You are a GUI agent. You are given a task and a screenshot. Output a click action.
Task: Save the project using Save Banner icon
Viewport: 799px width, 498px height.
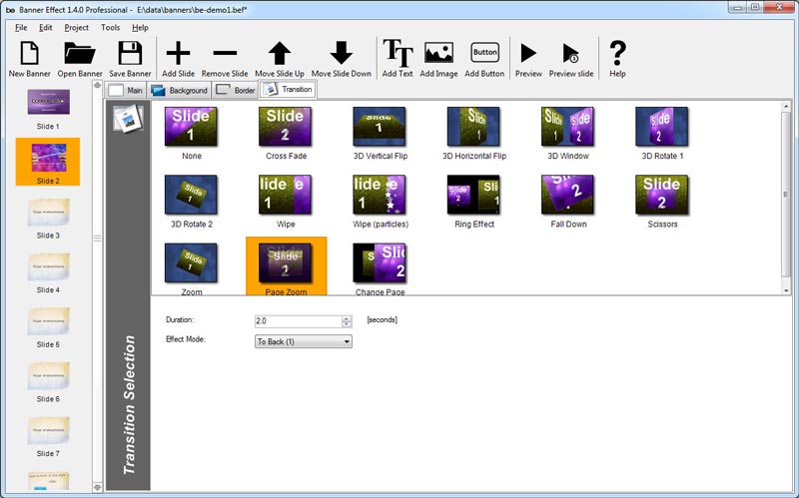coord(130,54)
